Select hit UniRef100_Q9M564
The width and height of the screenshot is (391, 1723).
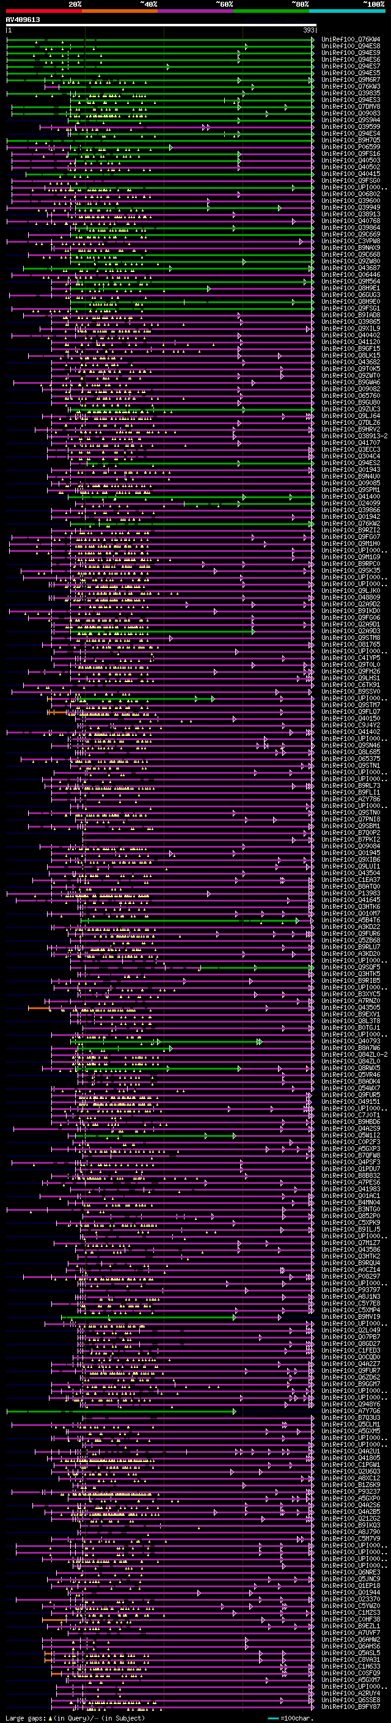tap(351, 282)
